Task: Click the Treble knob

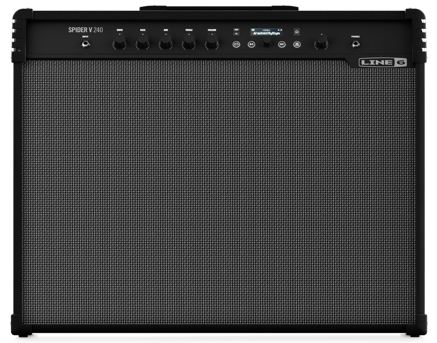Action: pos(189,43)
